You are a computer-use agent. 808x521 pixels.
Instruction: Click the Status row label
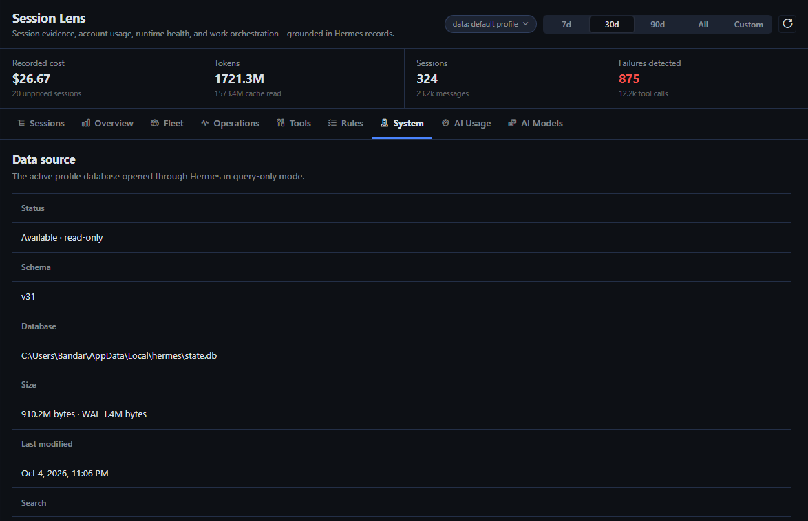pos(33,208)
